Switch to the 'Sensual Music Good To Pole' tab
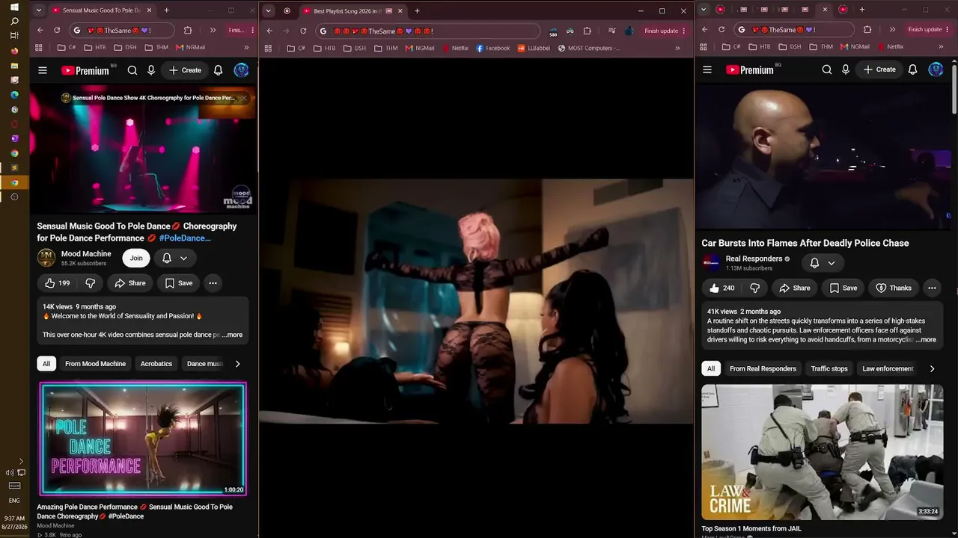 [102, 10]
